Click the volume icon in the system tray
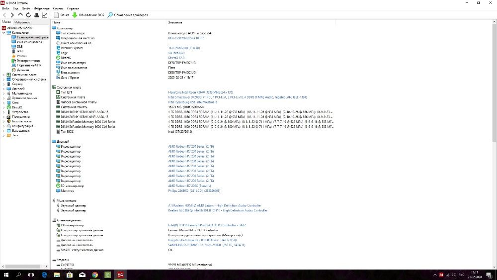497x280 pixels. 454,275
